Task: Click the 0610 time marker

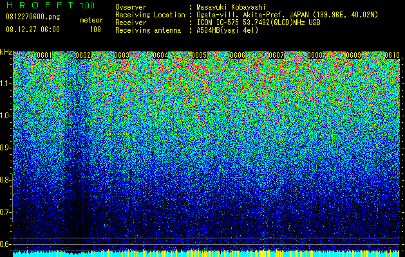Action: (392, 55)
